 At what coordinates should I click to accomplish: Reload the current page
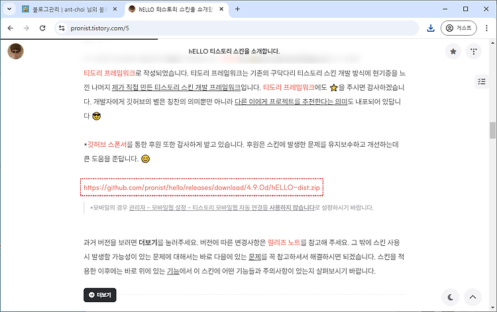coord(42,28)
